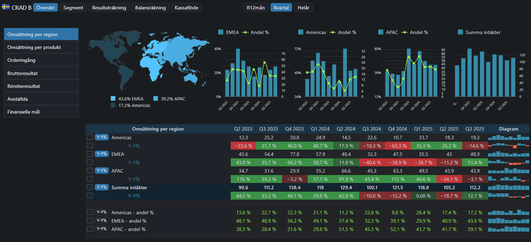
Task: Toggle Andel % line in EMEA chart legend
Action: click(x=246, y=32)
